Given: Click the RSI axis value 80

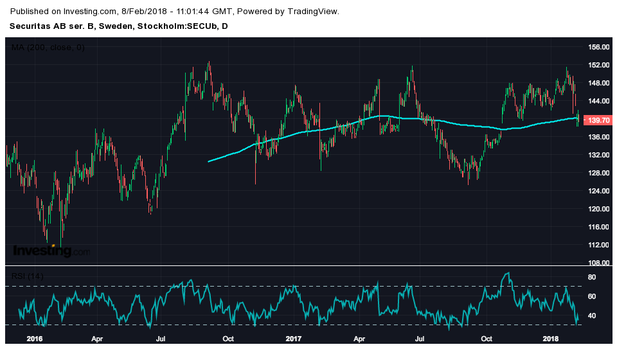Looking at the screenshot, I should click(x=592, y=278).
